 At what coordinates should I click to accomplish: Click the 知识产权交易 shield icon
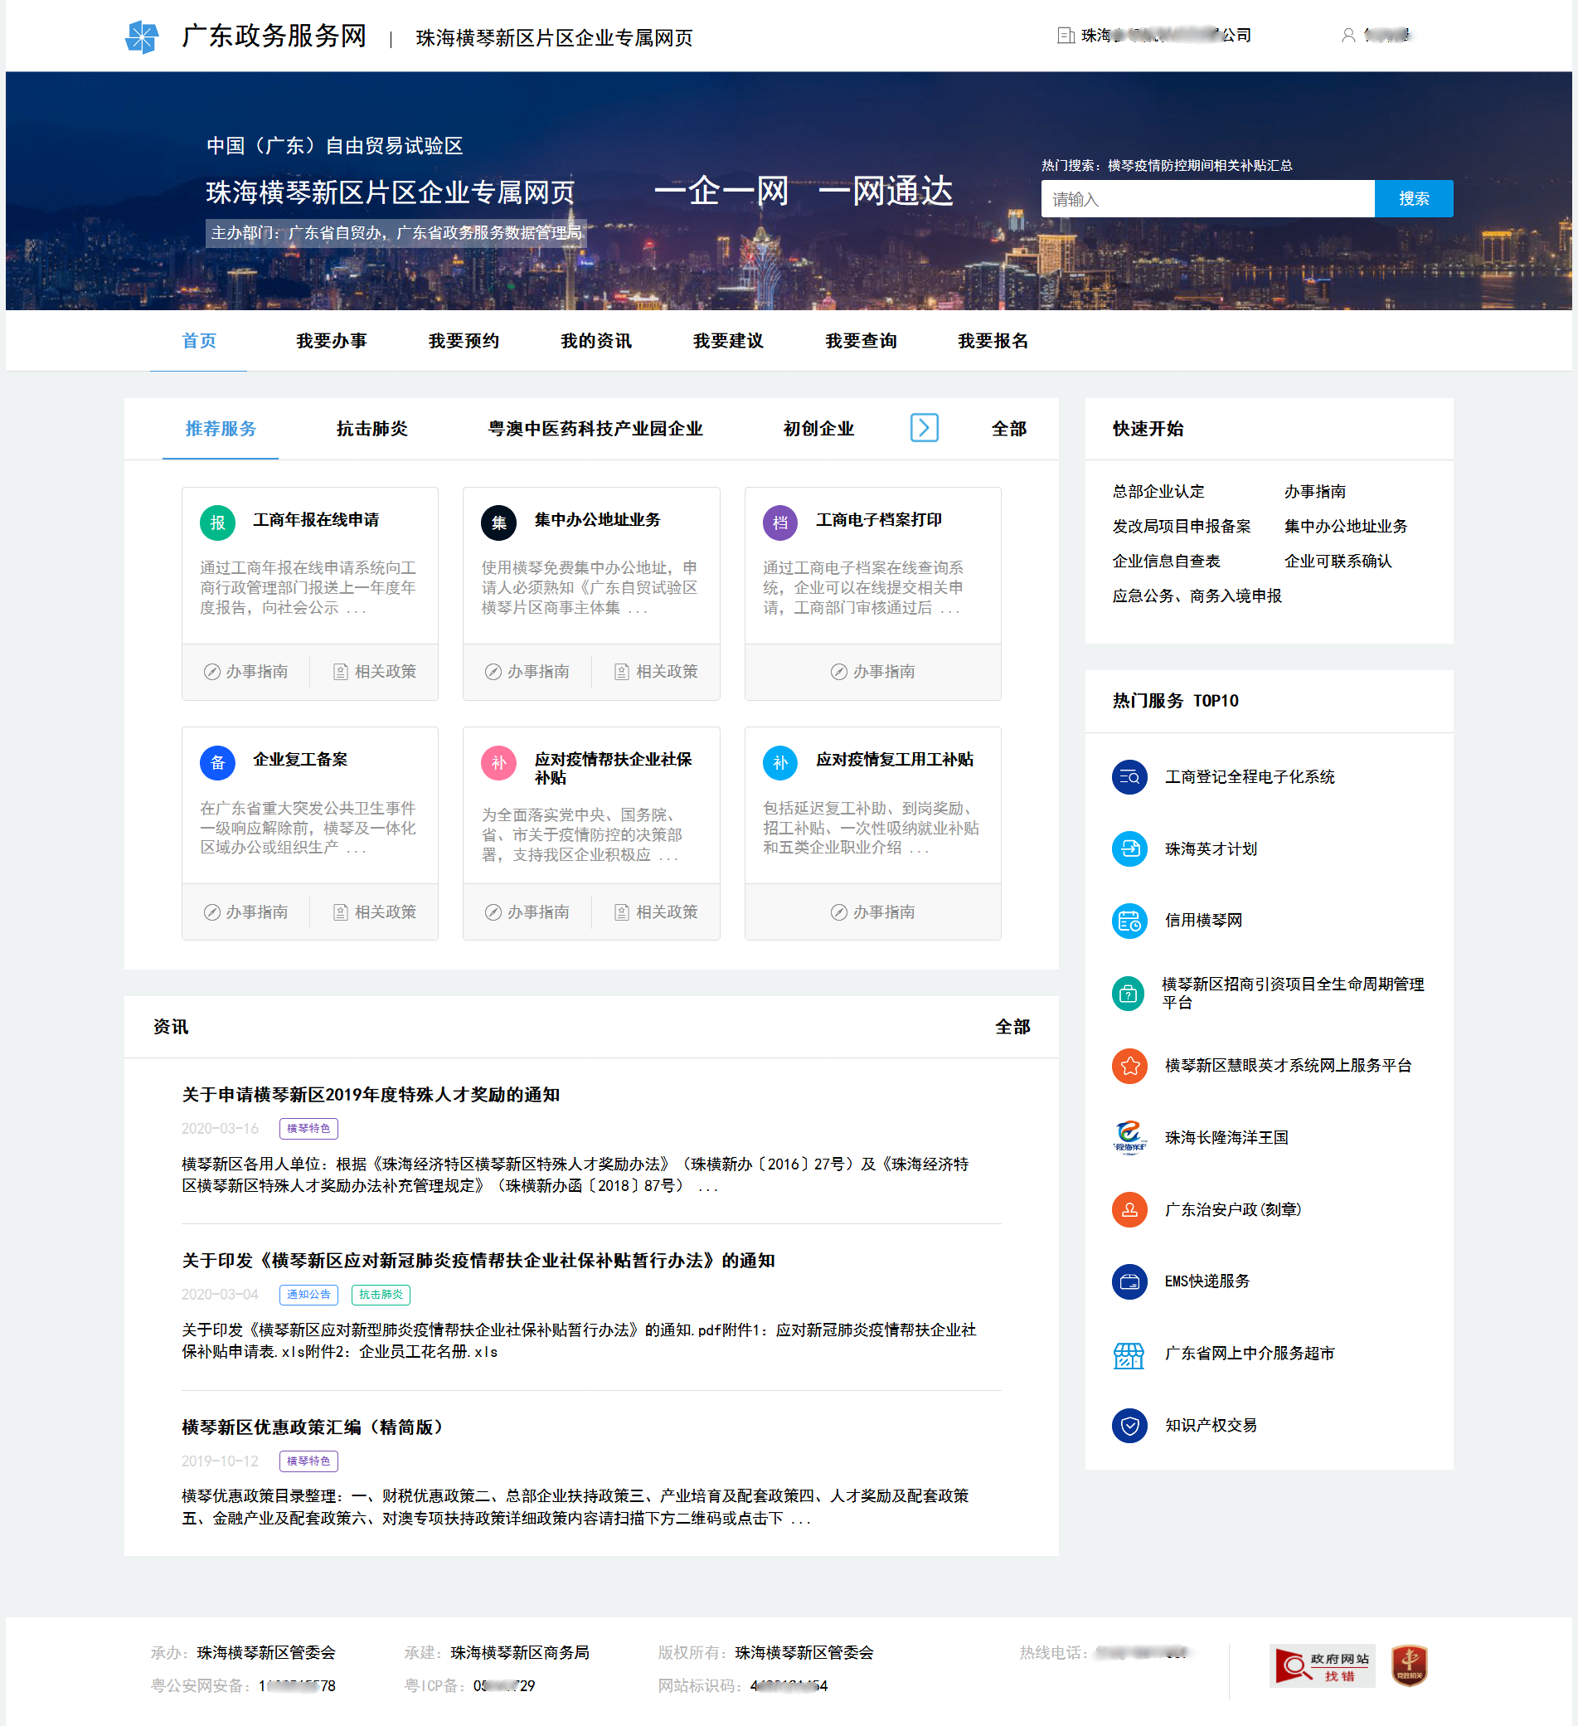tap(1129, 1425)
